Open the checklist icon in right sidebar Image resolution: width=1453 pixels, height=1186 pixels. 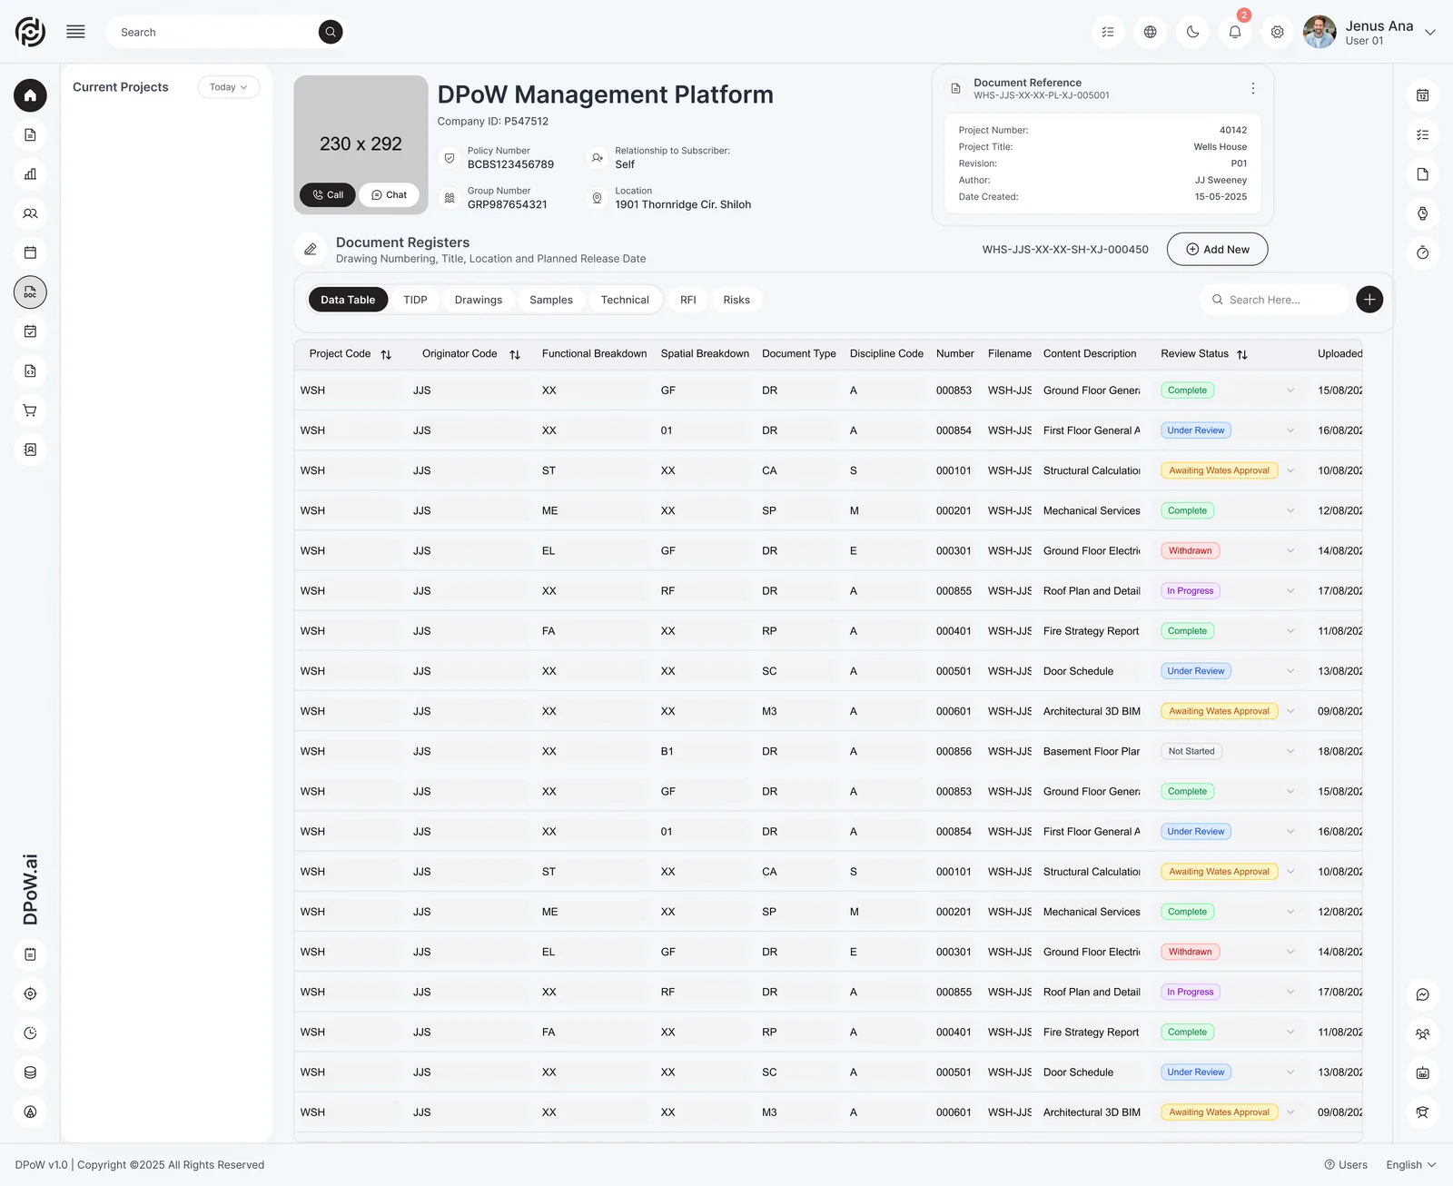[x=1423, y=135]
